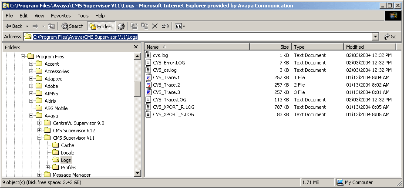Collapse the Avaya folder node

(x=31, y=116)
